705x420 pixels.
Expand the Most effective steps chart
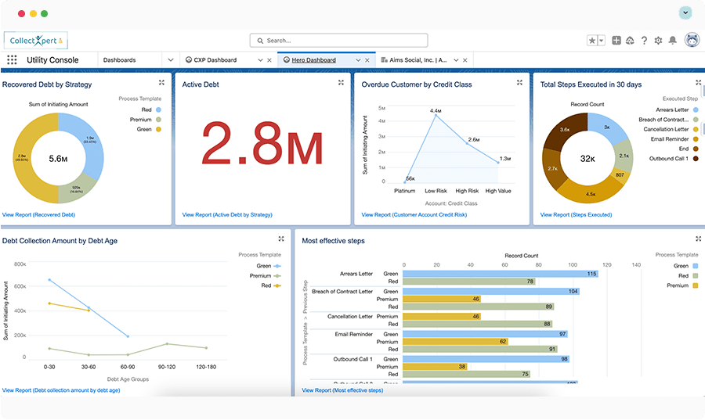(x=698, y=239)
